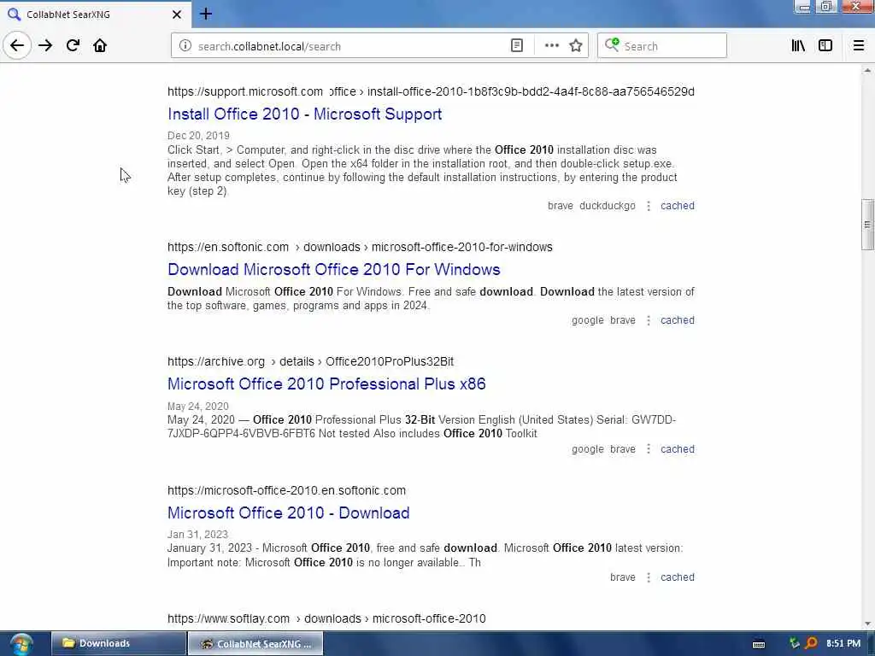The image size is (875, 656).
Task: Select the CollabNet SearXNG tab
Action: [95, 15]
